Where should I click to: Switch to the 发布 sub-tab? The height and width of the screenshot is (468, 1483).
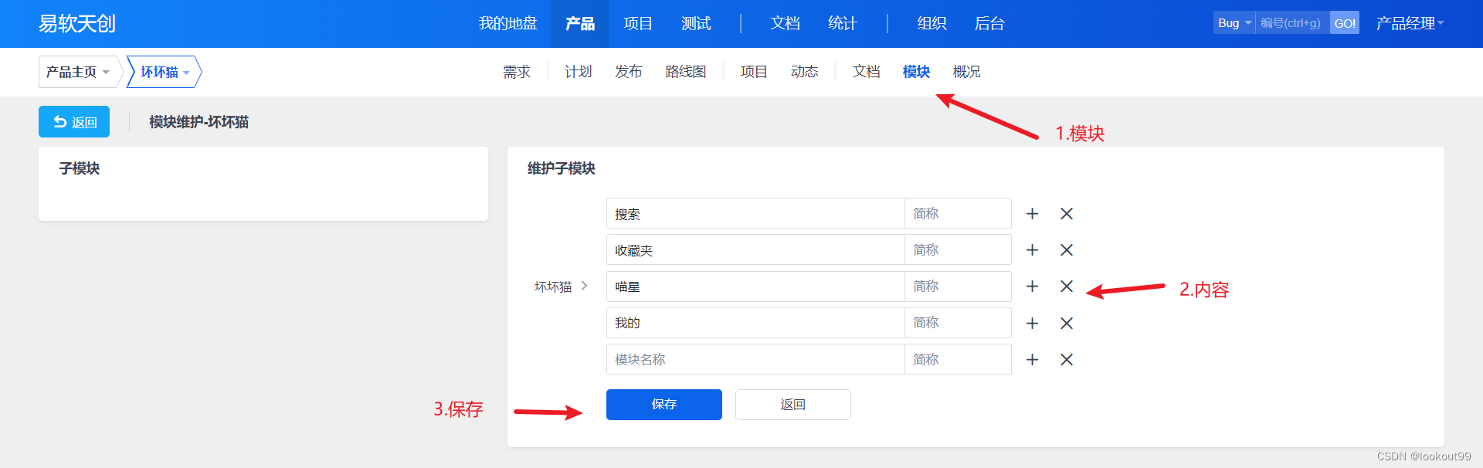[x=628, y=72]
